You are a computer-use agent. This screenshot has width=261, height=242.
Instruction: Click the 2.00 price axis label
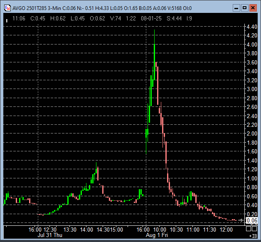(252, 133)
